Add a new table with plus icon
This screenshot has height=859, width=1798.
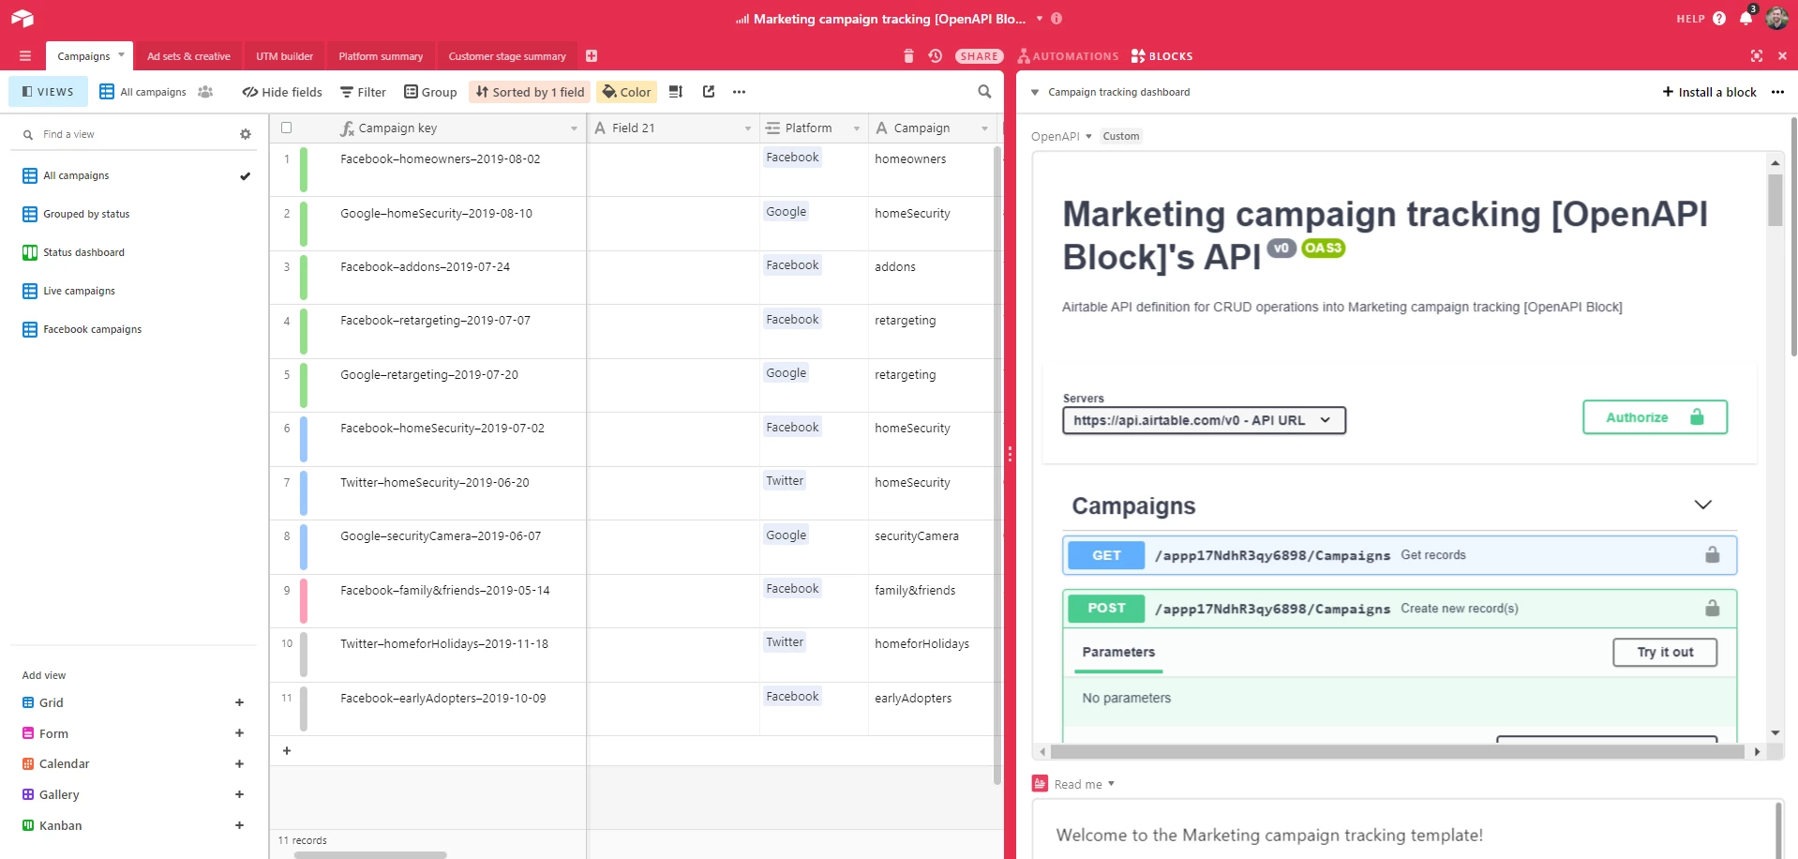(x=592, y=56)
